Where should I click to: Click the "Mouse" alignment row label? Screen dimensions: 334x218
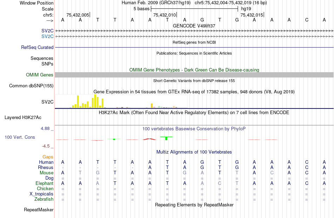(x=46, y=173)
